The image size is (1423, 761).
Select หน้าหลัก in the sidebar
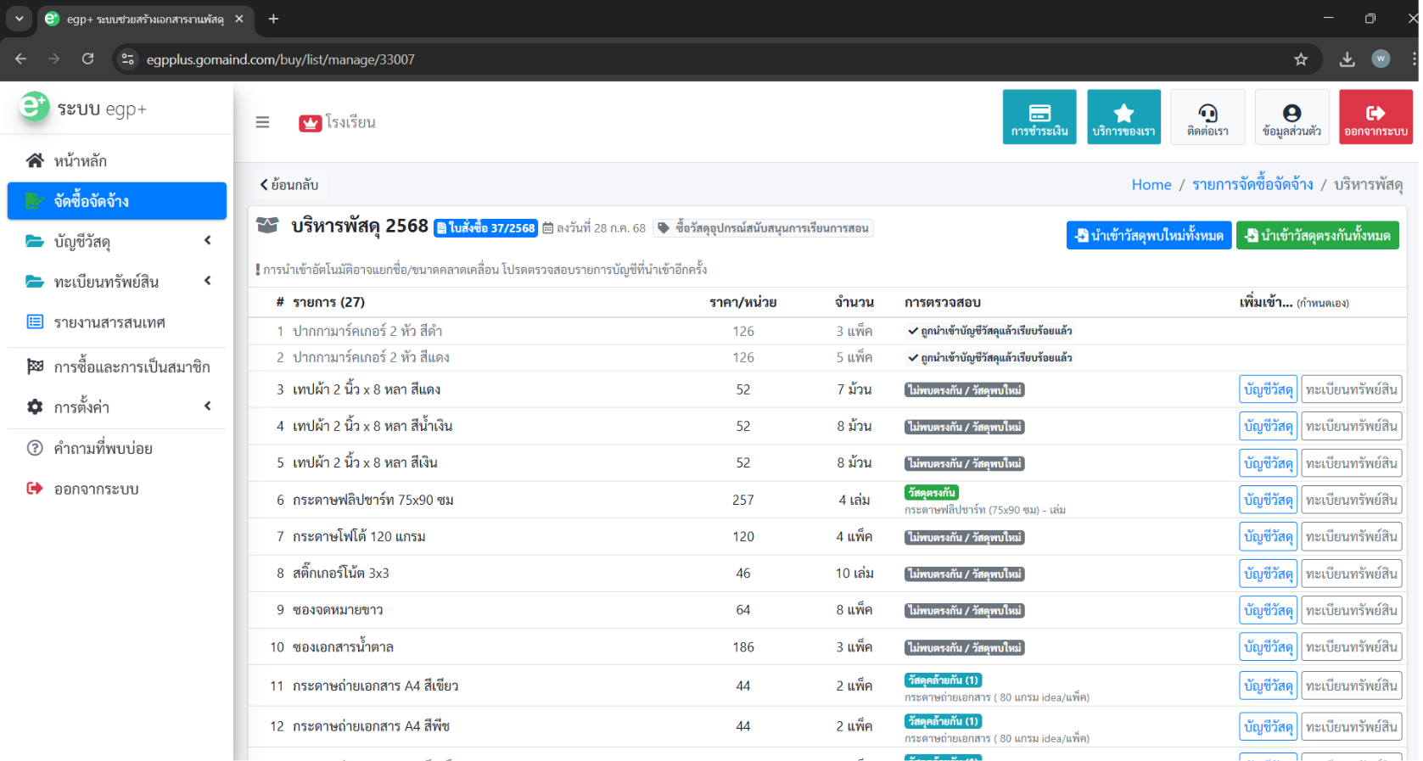[x=81, y=161]
